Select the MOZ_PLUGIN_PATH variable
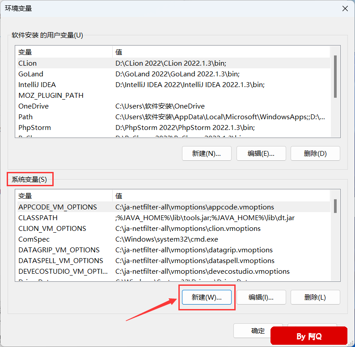This screenshot has width=355, height=347. (173, 96)
